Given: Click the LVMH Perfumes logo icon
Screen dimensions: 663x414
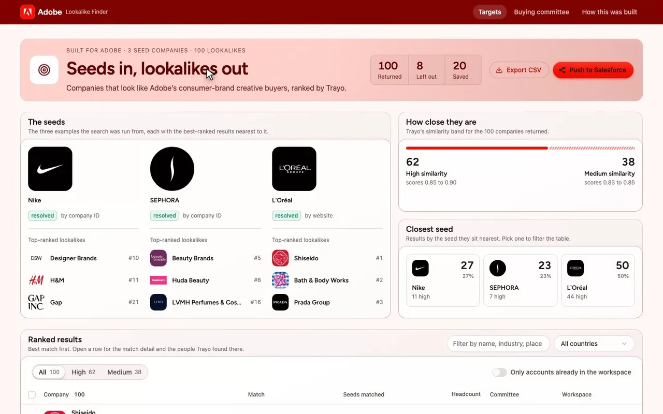Looking at the screenshot, I should tap(158, 302).
